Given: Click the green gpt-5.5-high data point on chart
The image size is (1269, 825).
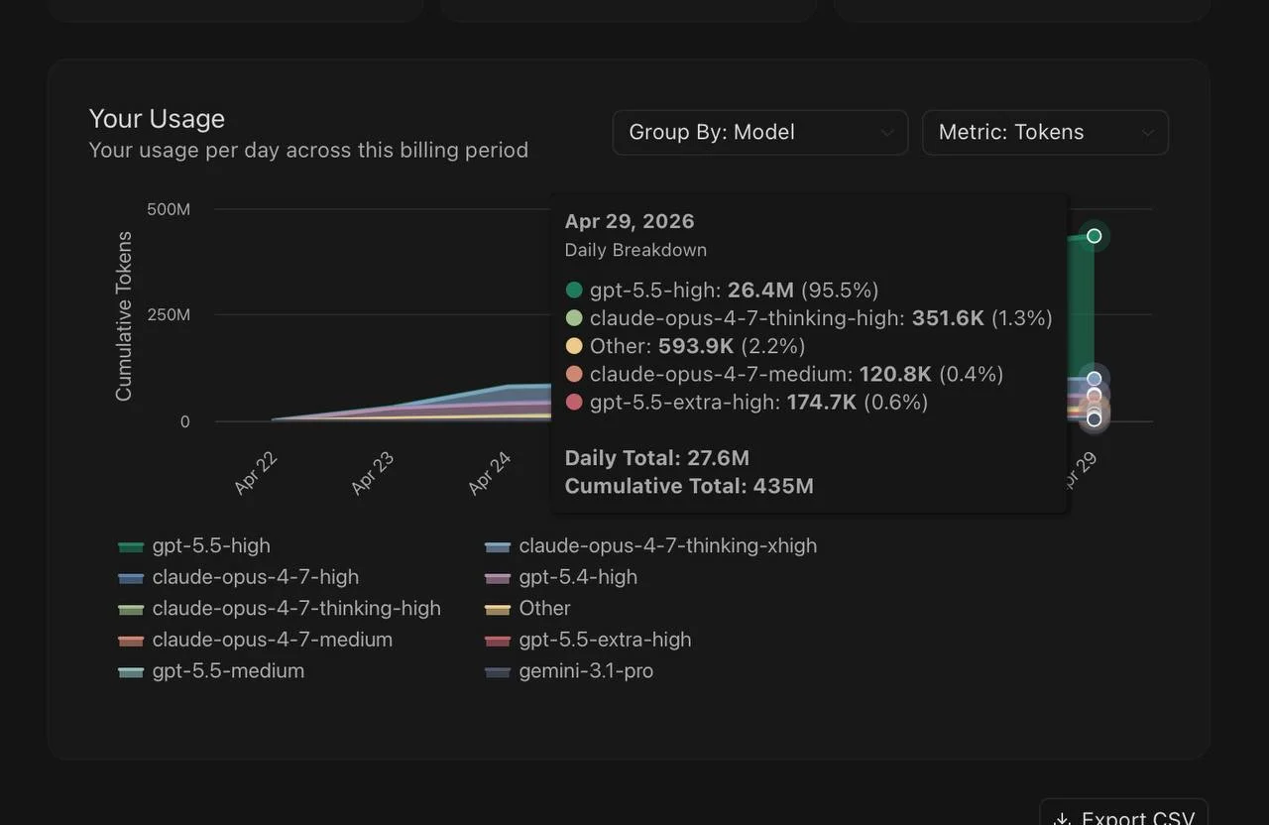Looking at the screenshot, I should (x=1095, y=236).
